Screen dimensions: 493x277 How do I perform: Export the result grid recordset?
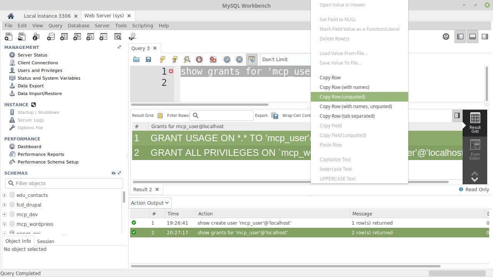point(275,115)
